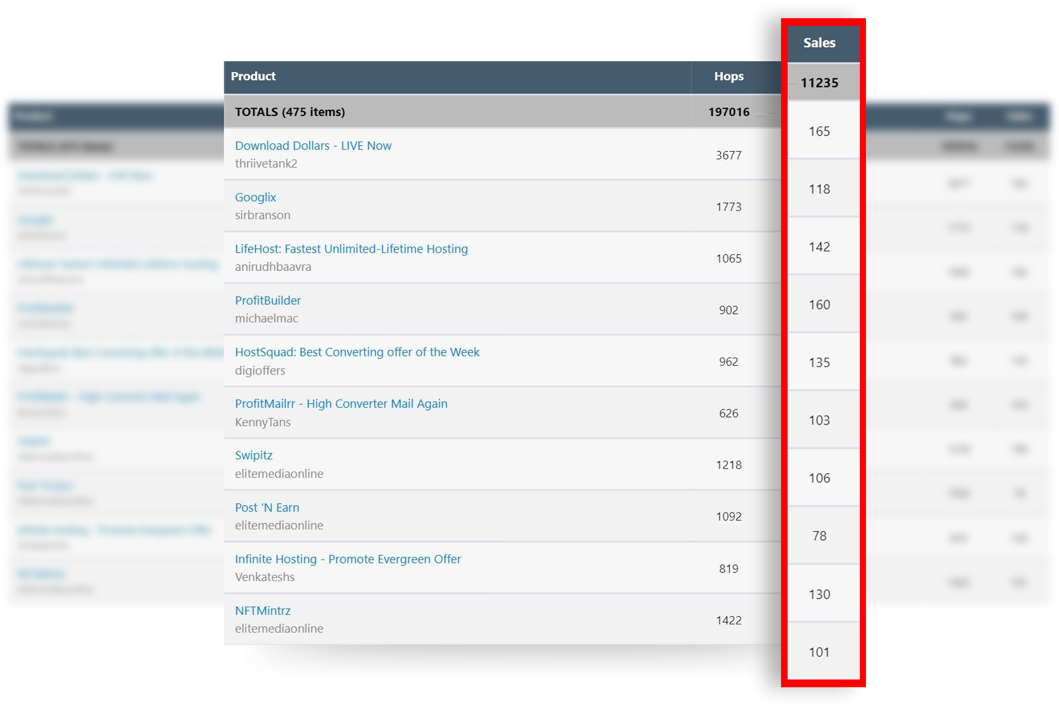The height and width of the screenshot is (706, 1059).
Task: Select vendor name sirbranson
Action: tap(263, 215)
